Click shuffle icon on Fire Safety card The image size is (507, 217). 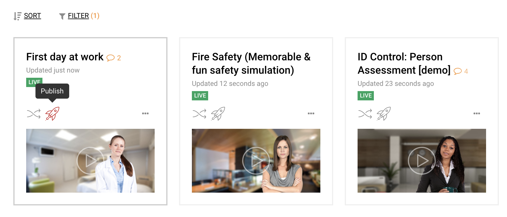click(199, 114)
